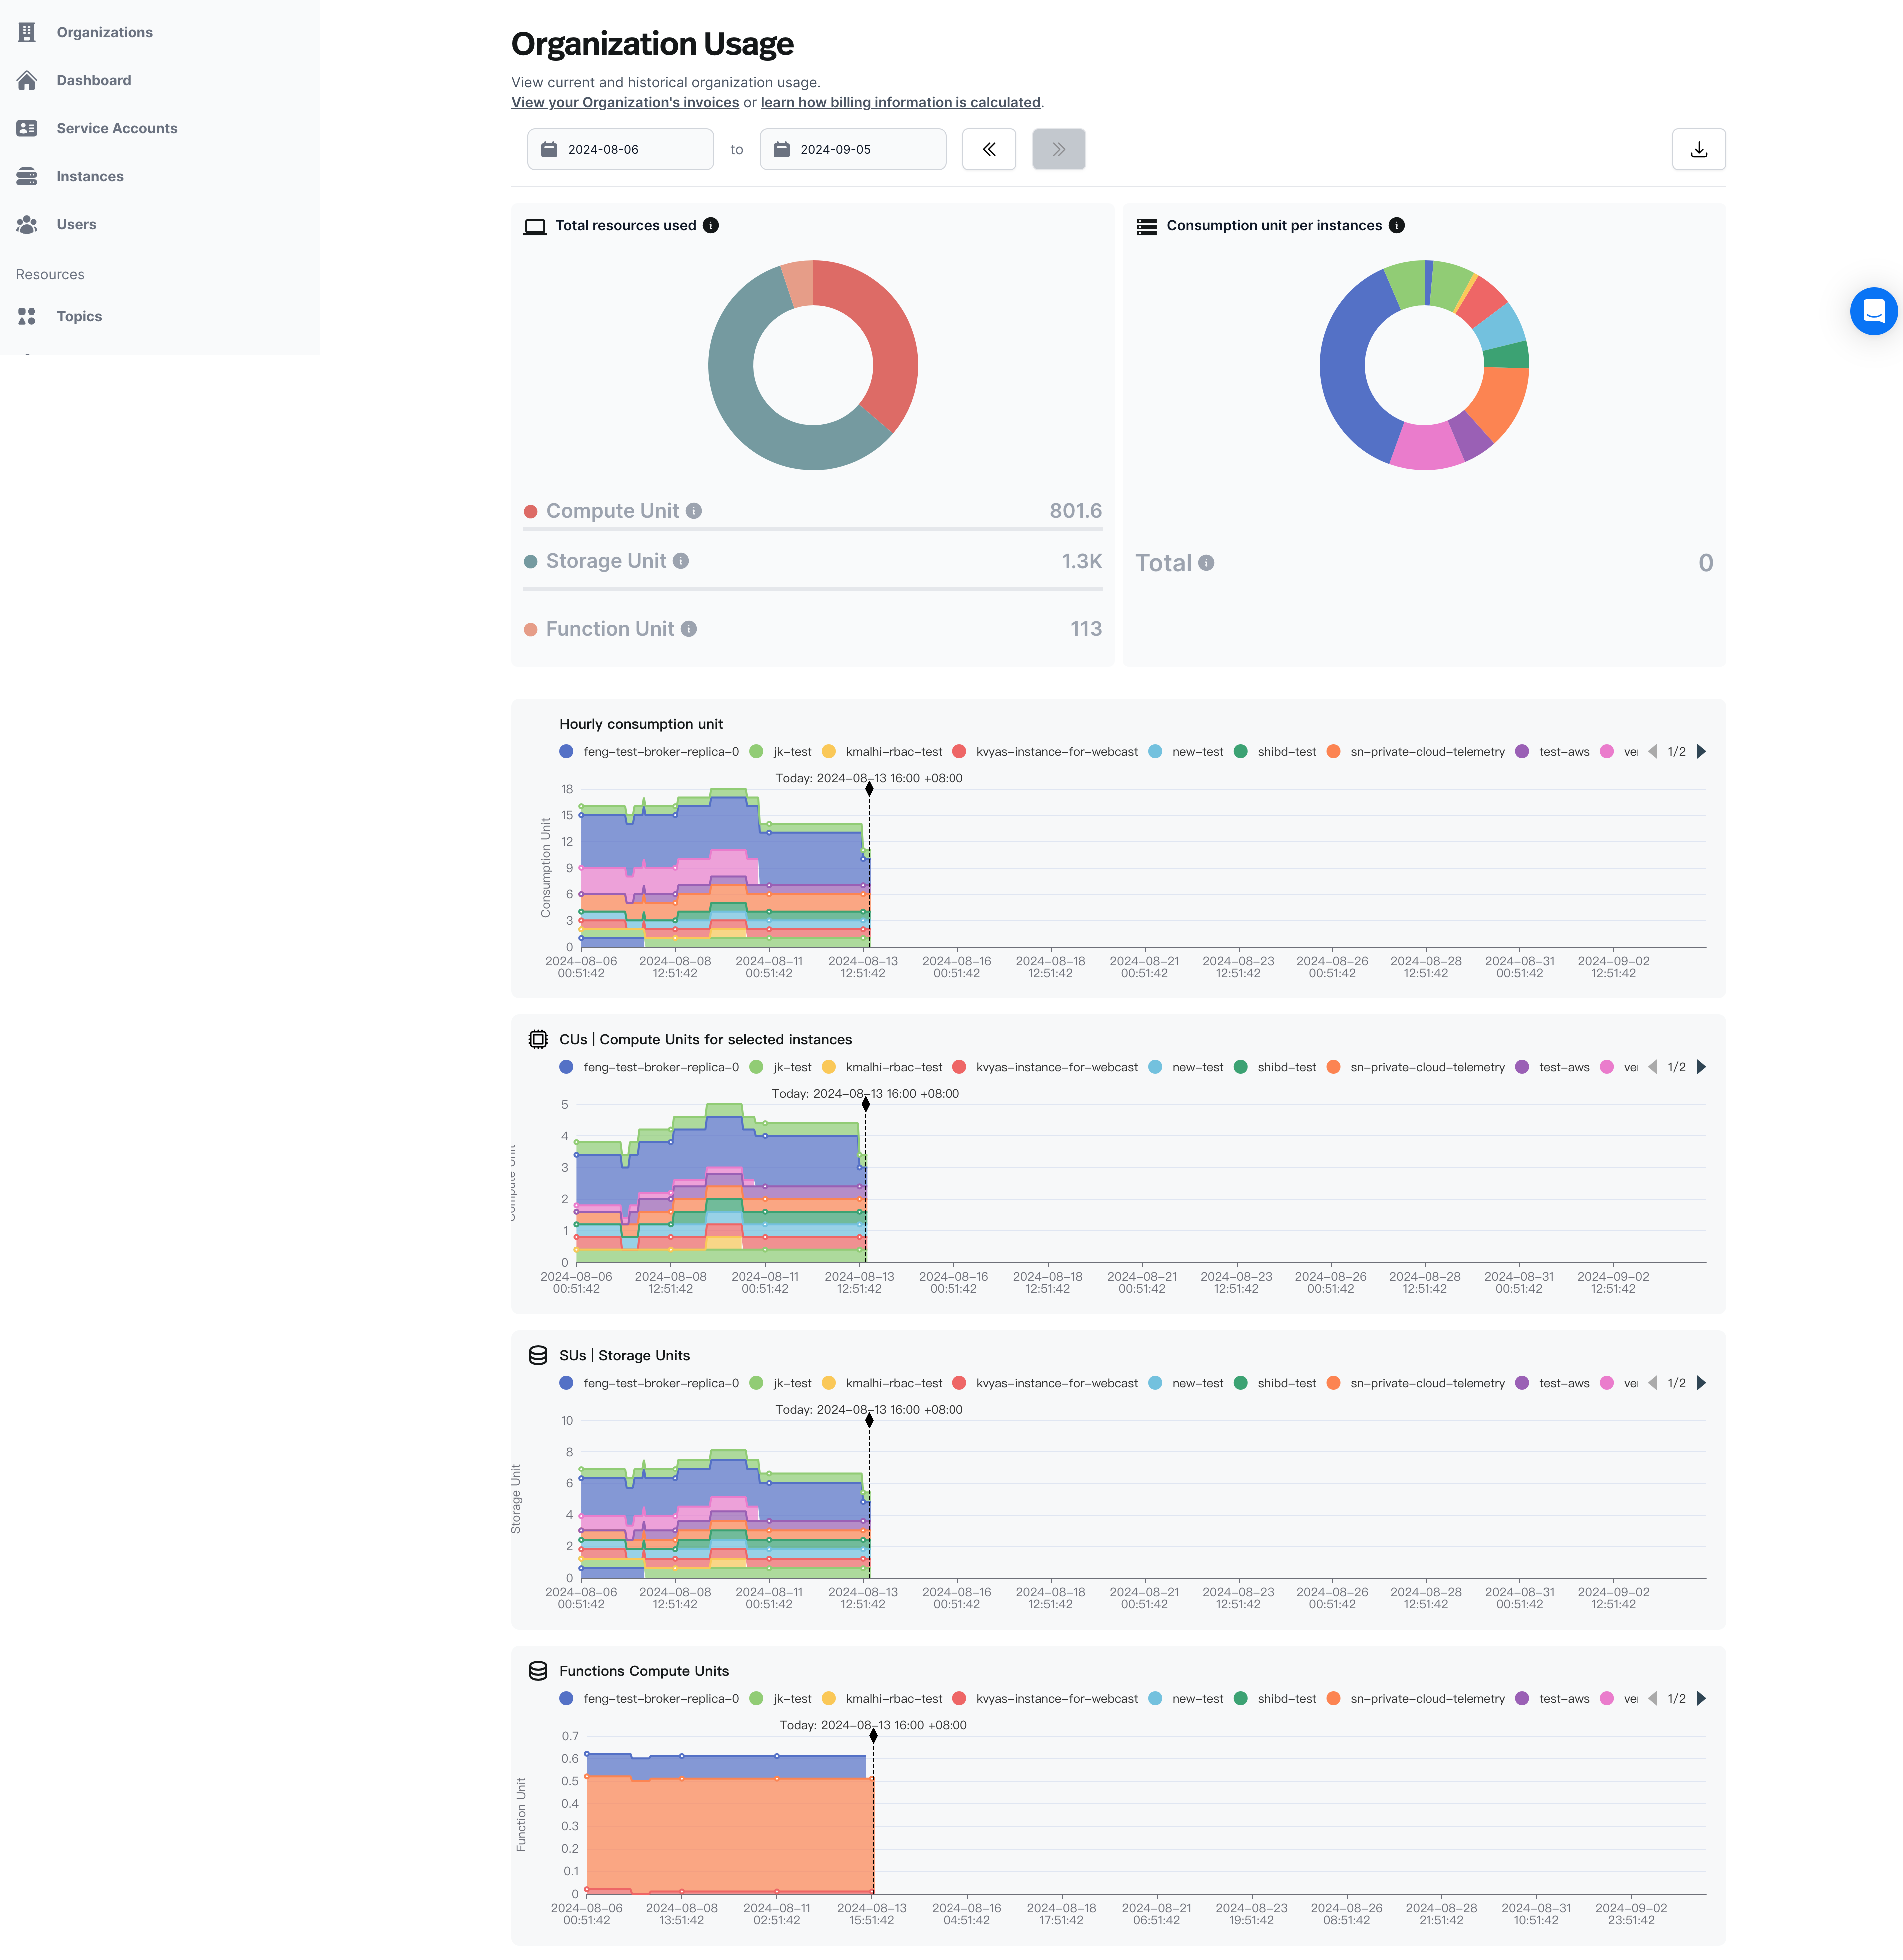Viewport: 1903px width, 1960px height.
Task: Click the feng-test-broker-replica-0 blue swatch in SUs legend
Action: (567, 1383)
